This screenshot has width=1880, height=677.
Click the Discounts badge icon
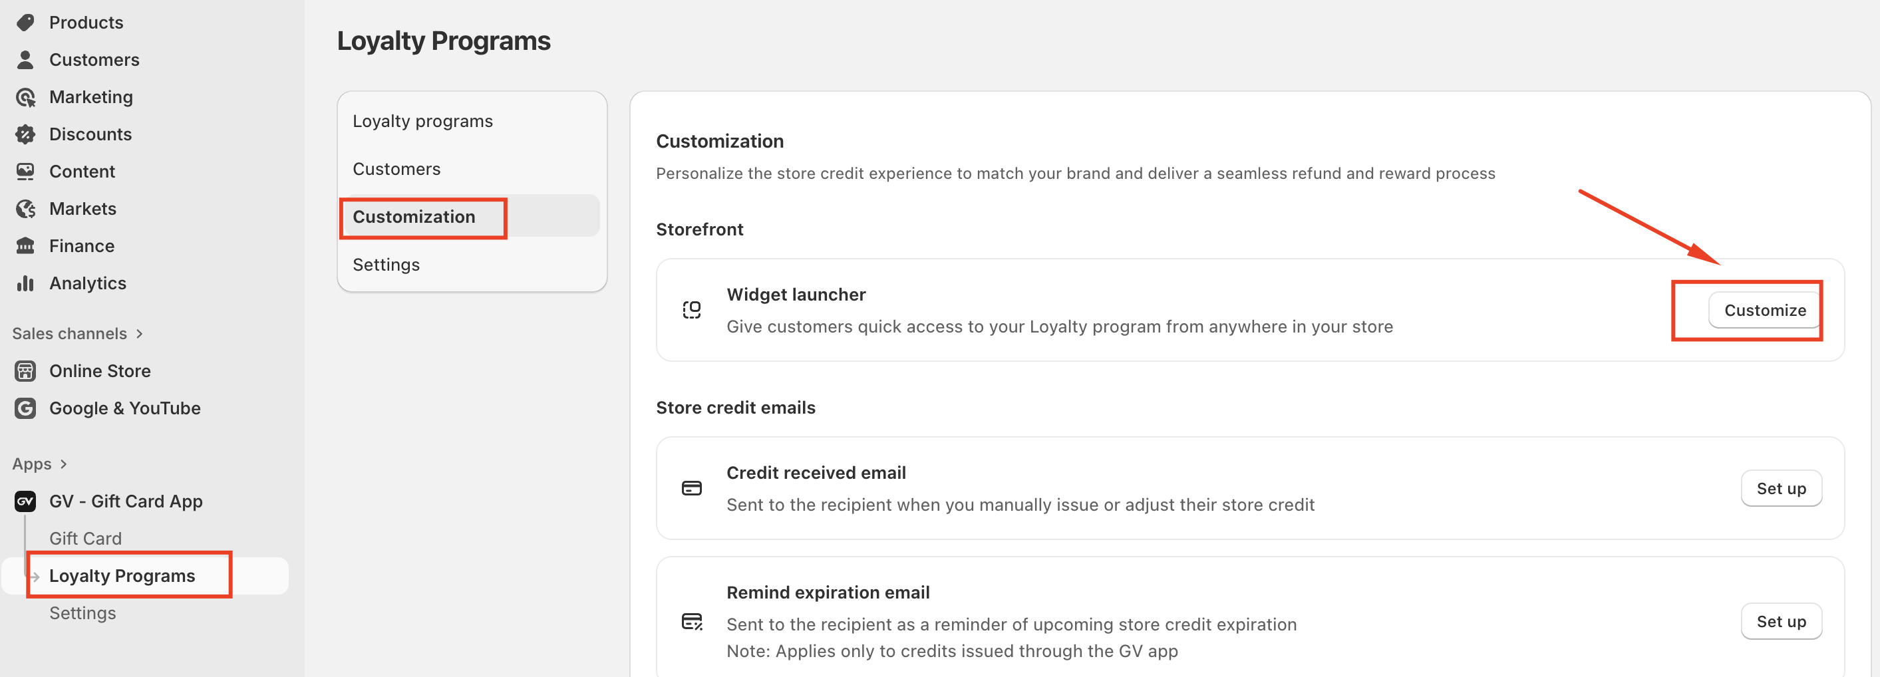(25, 134)
